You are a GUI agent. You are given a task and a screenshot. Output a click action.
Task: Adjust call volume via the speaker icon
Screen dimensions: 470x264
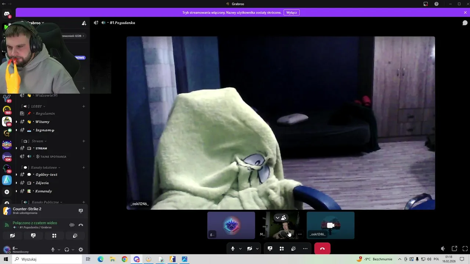point(443,249)
